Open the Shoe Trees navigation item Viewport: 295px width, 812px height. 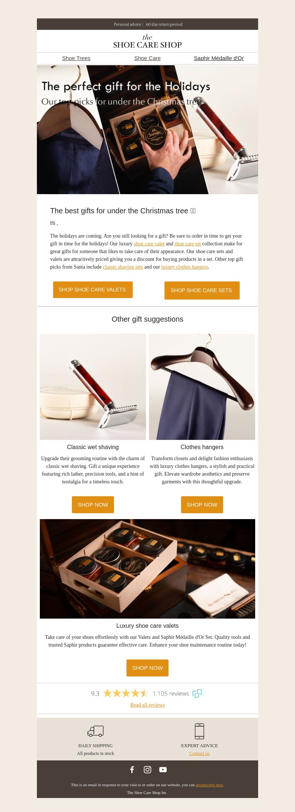[x=76, y=58]
